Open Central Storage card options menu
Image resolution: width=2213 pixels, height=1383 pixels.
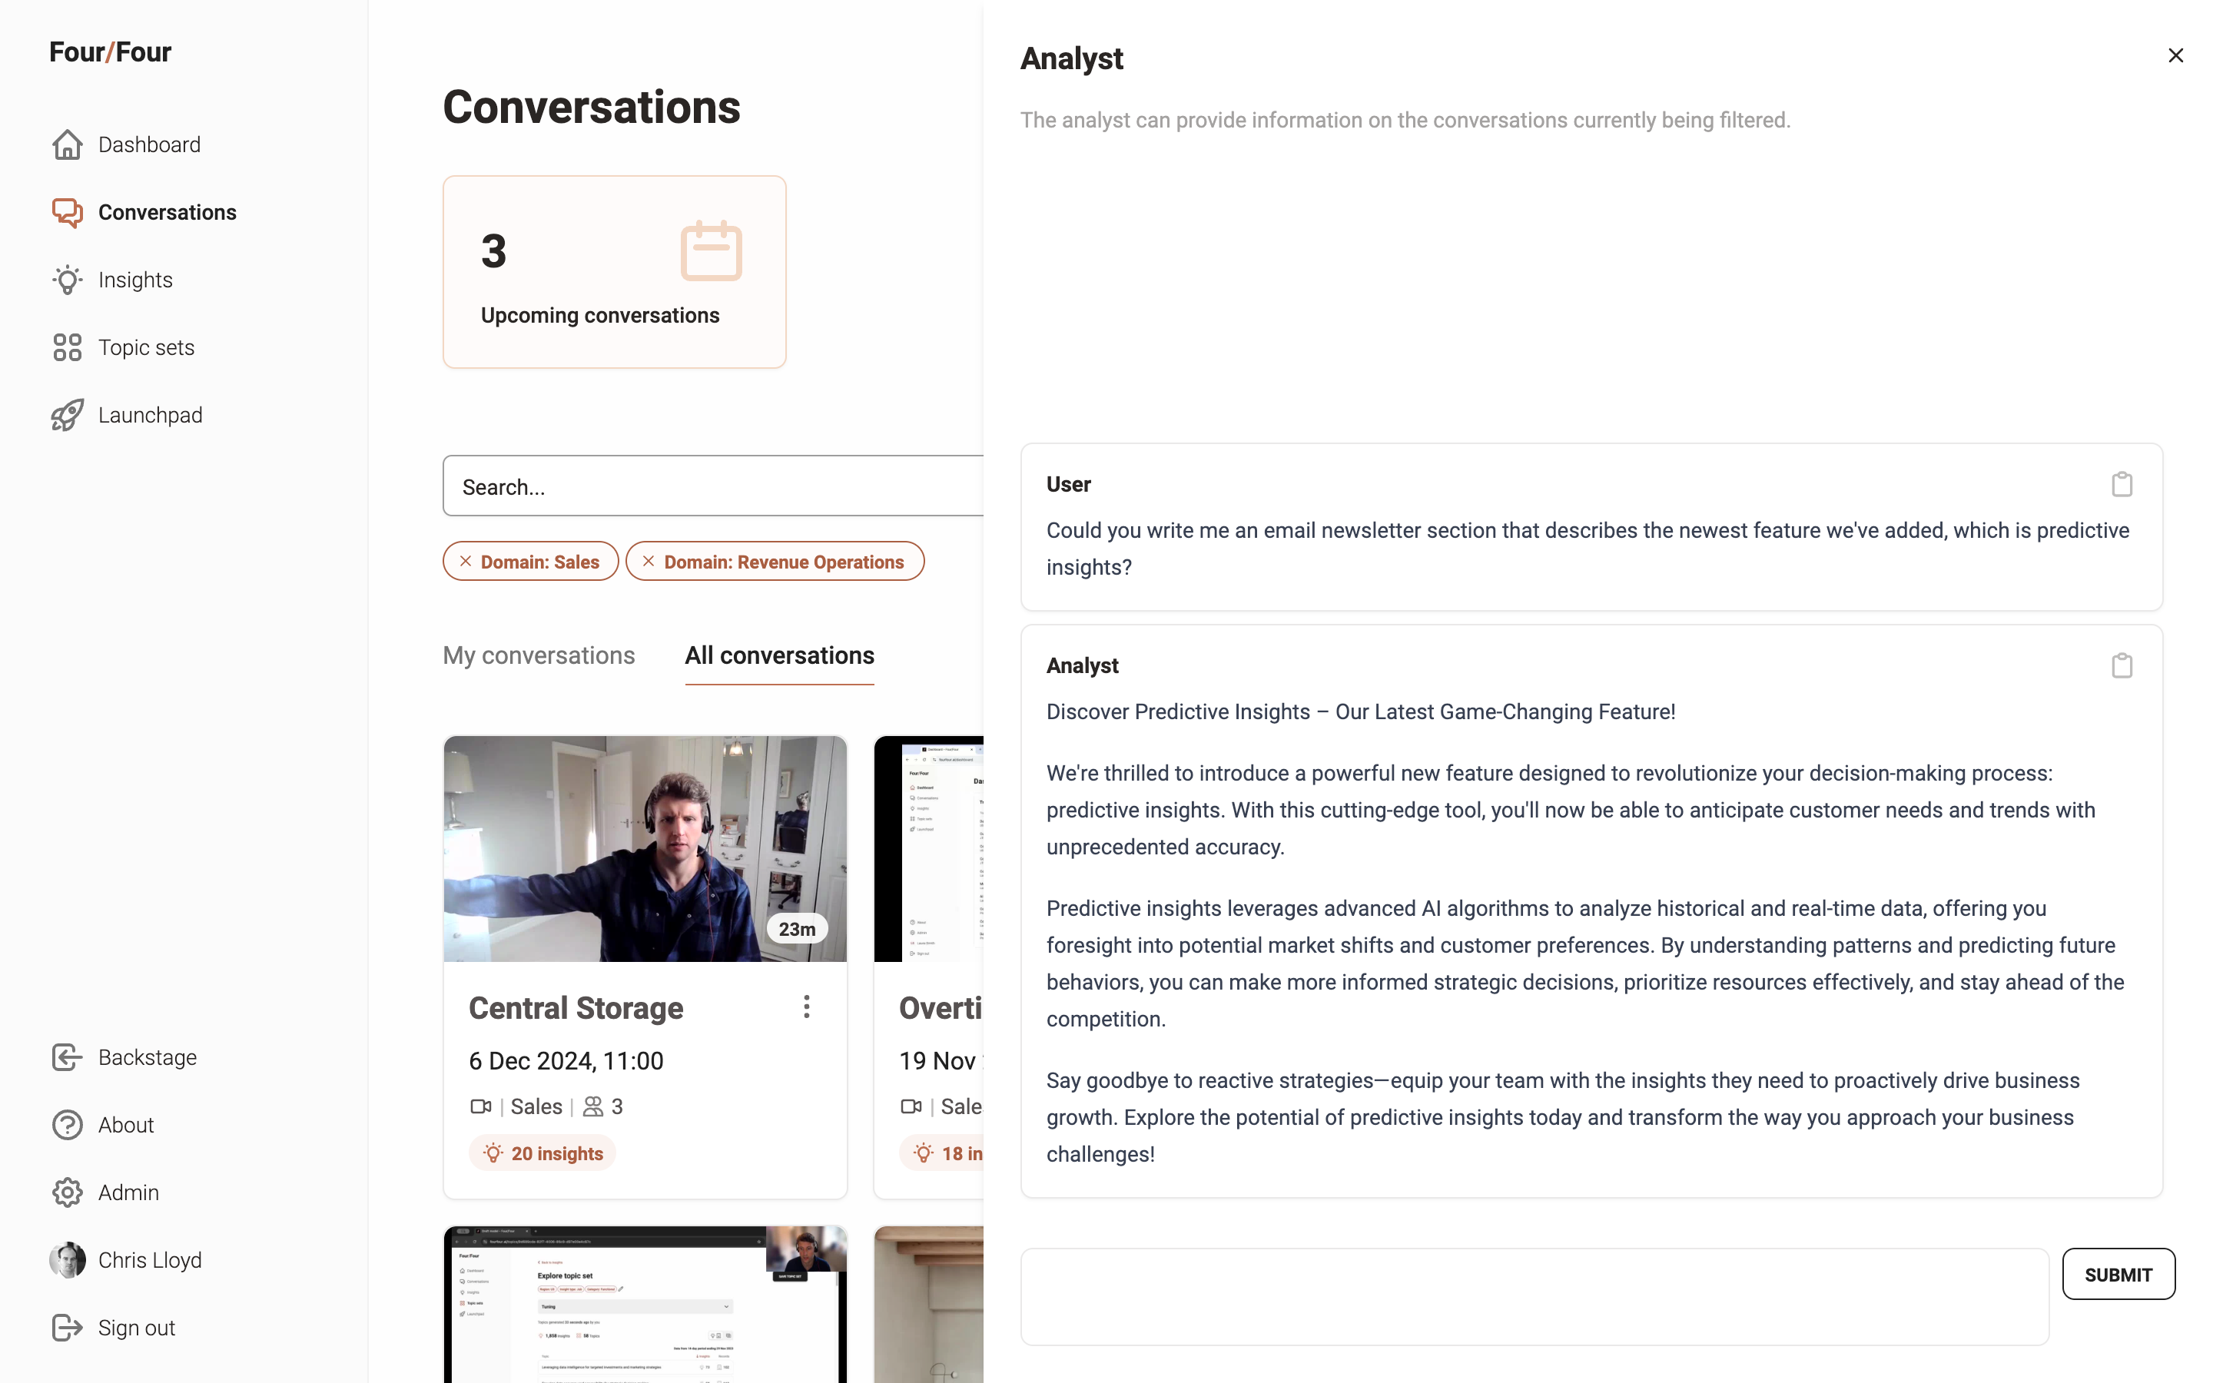click(x=805, y=1007)
